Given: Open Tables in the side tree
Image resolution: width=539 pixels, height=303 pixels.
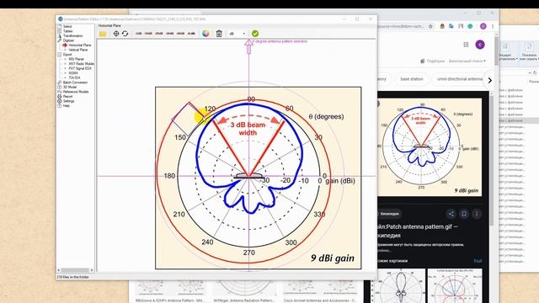Looking at the screenshot, I should click(67, 31).
